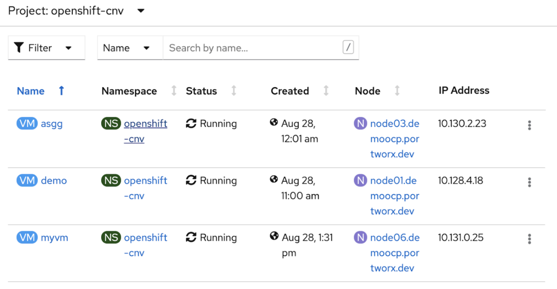Click the Name column sort arrow

point(61,91)
